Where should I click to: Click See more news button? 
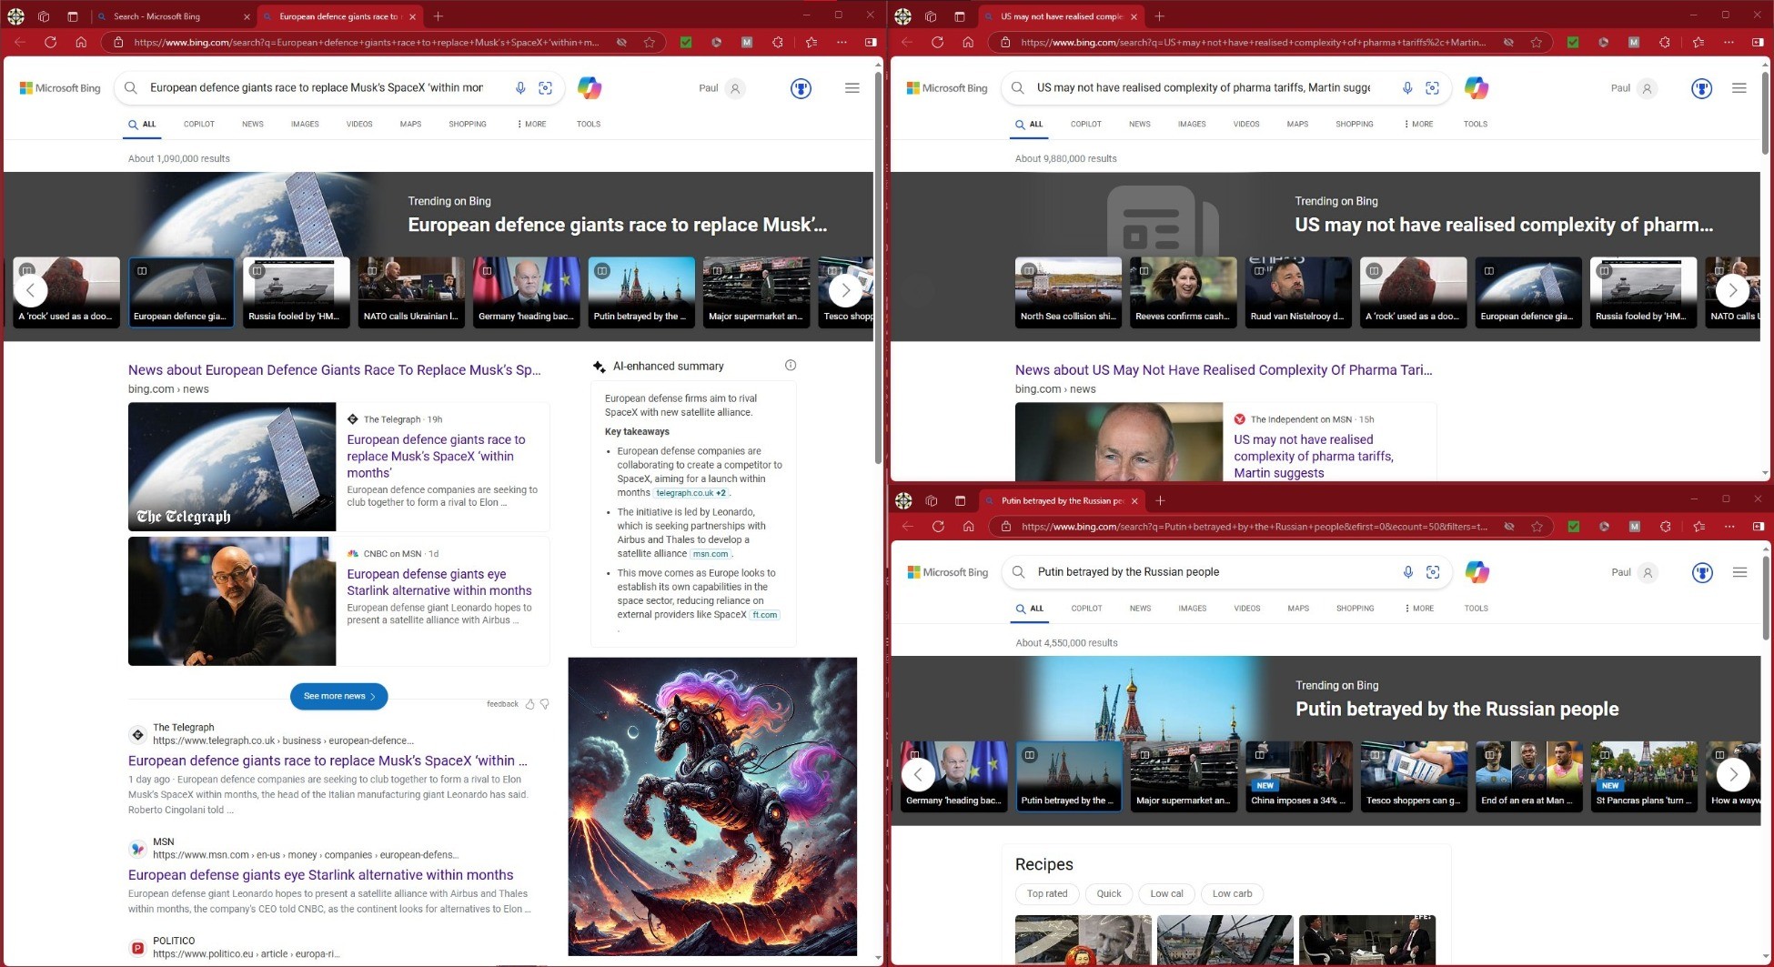339,696
